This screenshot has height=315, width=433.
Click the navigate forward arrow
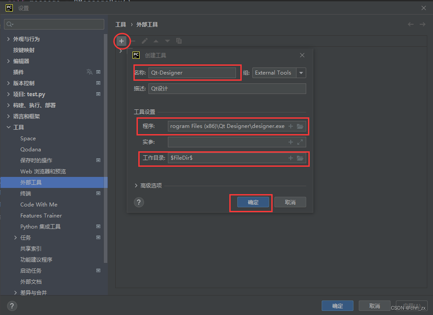(x=422, y=24)
